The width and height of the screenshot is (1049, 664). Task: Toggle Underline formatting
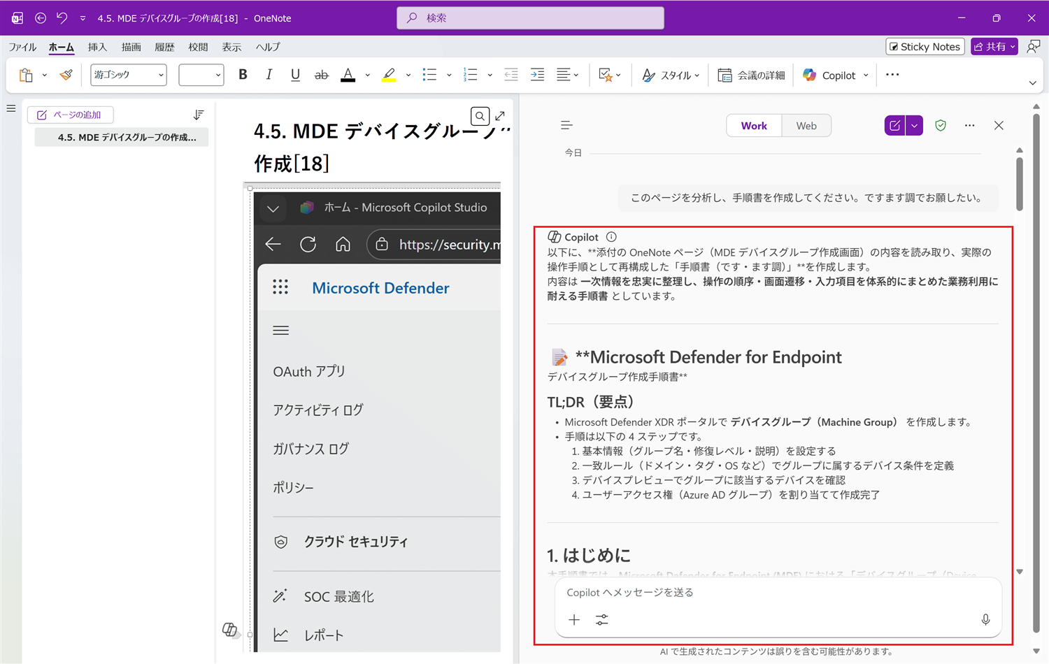pos(295,75)
